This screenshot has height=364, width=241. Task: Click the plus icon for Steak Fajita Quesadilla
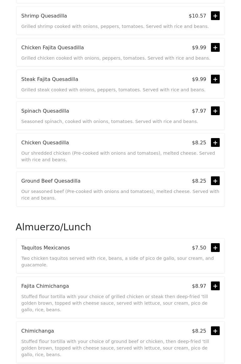click(x=215, y=79)
